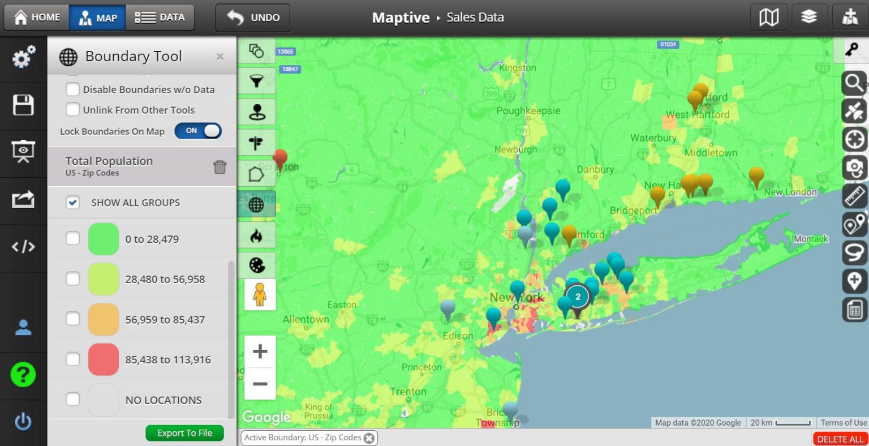
Task: Check the 0 to 28,479 group checkbox
Action: (72, 238)
